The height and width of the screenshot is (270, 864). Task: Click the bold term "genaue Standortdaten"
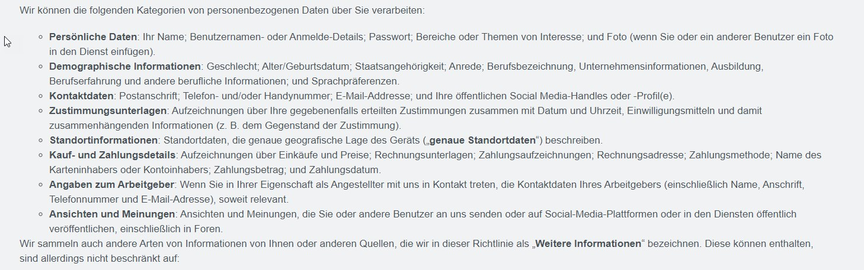(x=482, y=140)
